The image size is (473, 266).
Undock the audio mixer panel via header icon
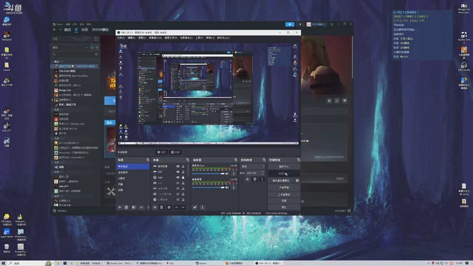pyautogui.click(x=236, y=160)
